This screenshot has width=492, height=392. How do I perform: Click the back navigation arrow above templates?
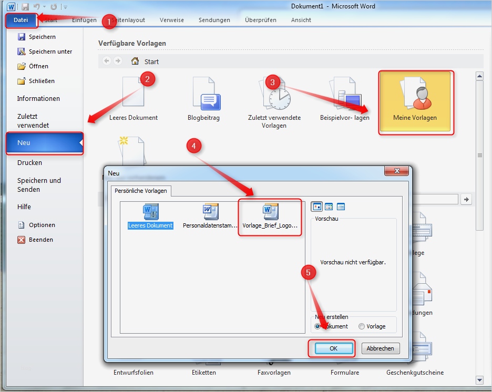click(x=106, y=61)
